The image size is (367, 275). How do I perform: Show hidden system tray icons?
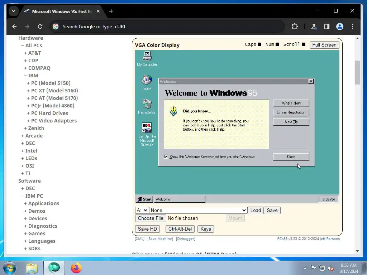click(x=305, y=268)
